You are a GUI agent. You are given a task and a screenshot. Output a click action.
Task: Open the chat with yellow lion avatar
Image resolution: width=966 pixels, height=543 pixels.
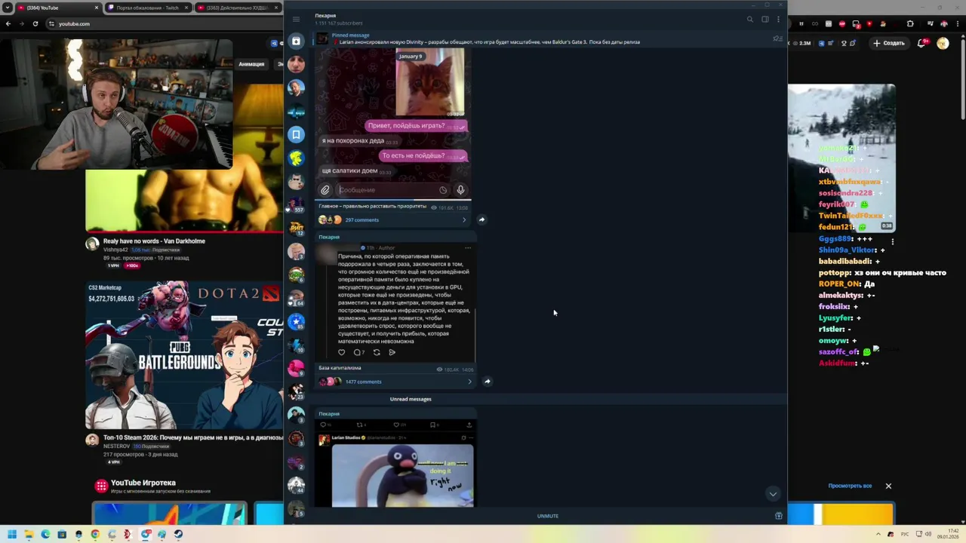point(296,158)
